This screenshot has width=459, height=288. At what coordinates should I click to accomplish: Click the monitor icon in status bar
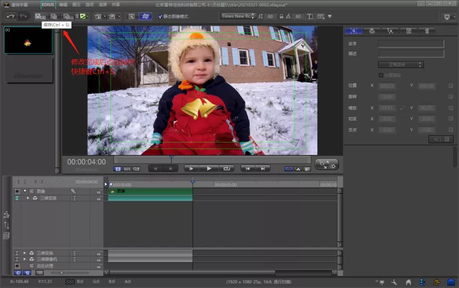[381, 282]
